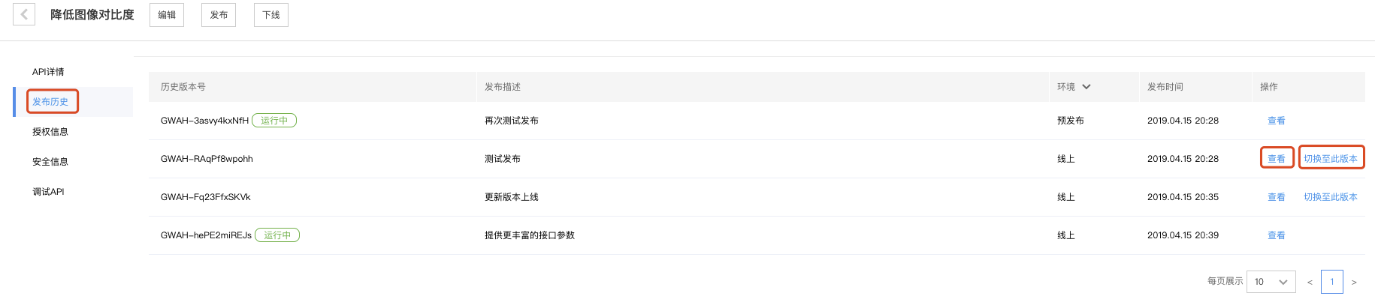Viewport: 1375px width, 302px height.
Task: Open the 每页展示 page size dropdown
Action: pos(1271,282)
